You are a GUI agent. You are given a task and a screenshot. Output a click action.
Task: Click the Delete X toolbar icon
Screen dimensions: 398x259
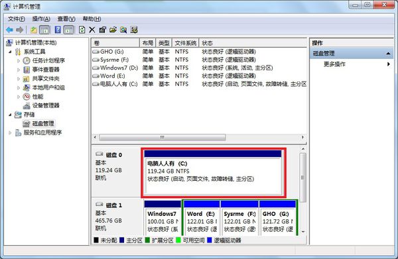tap(92, 30)
